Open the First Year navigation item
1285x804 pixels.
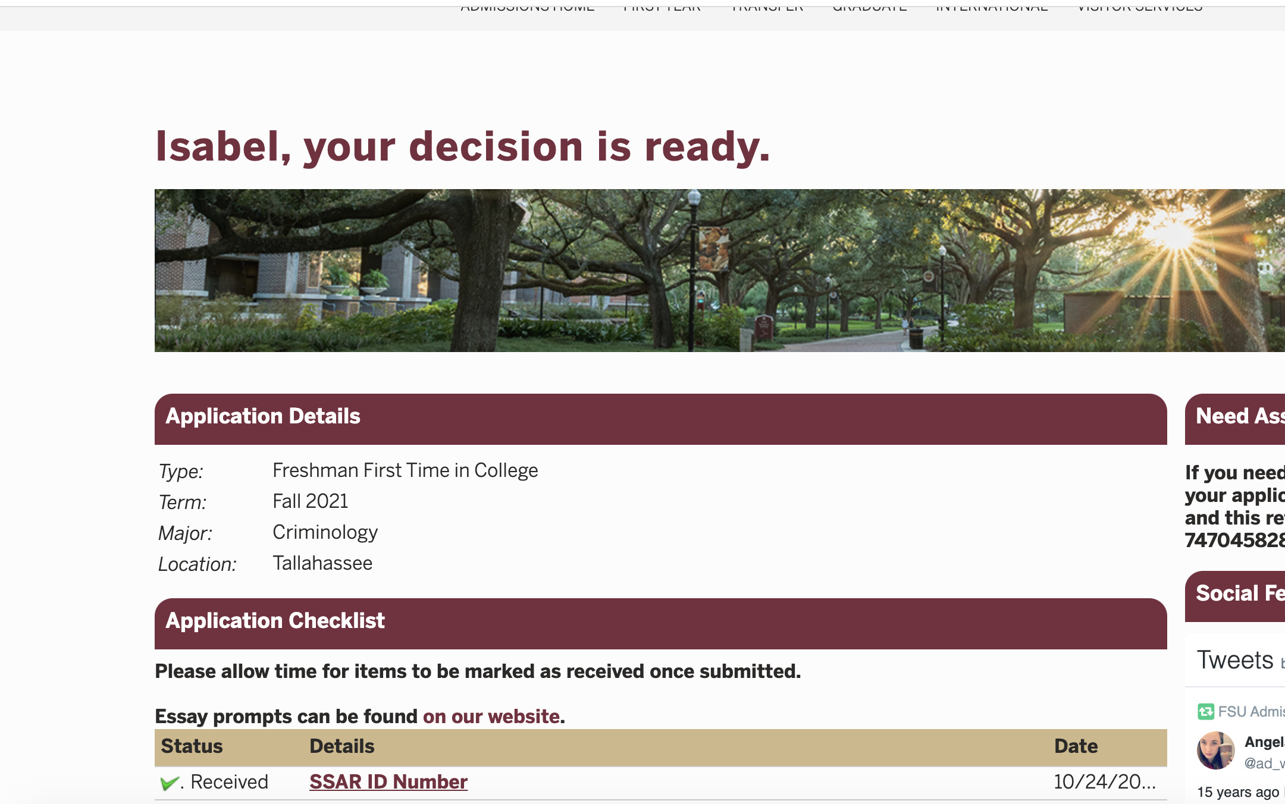(x=662, y=7)
